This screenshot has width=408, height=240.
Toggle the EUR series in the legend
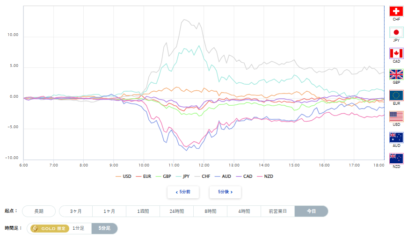pyautogui.click(x=143, y=176)
